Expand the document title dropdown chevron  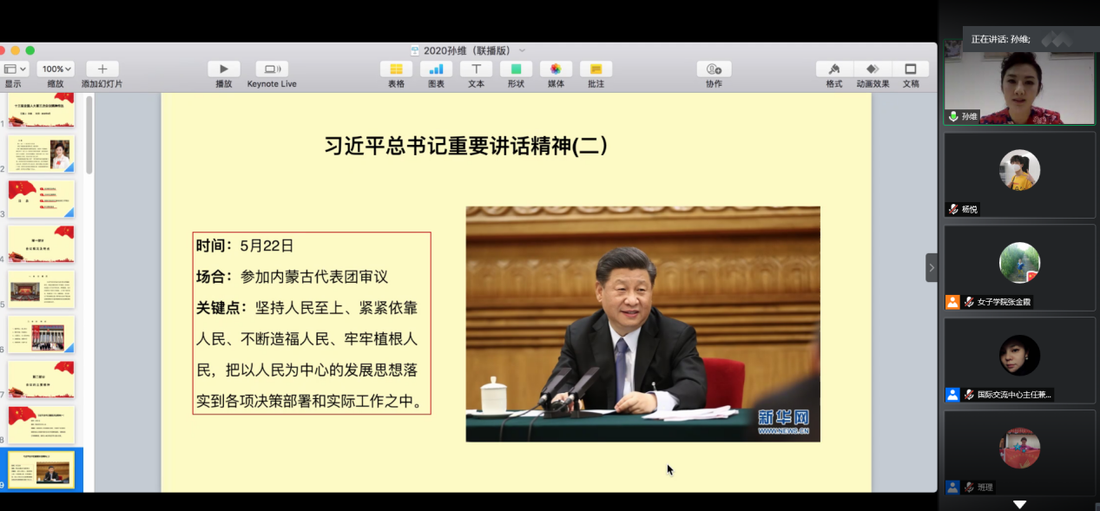click(522, 50)
